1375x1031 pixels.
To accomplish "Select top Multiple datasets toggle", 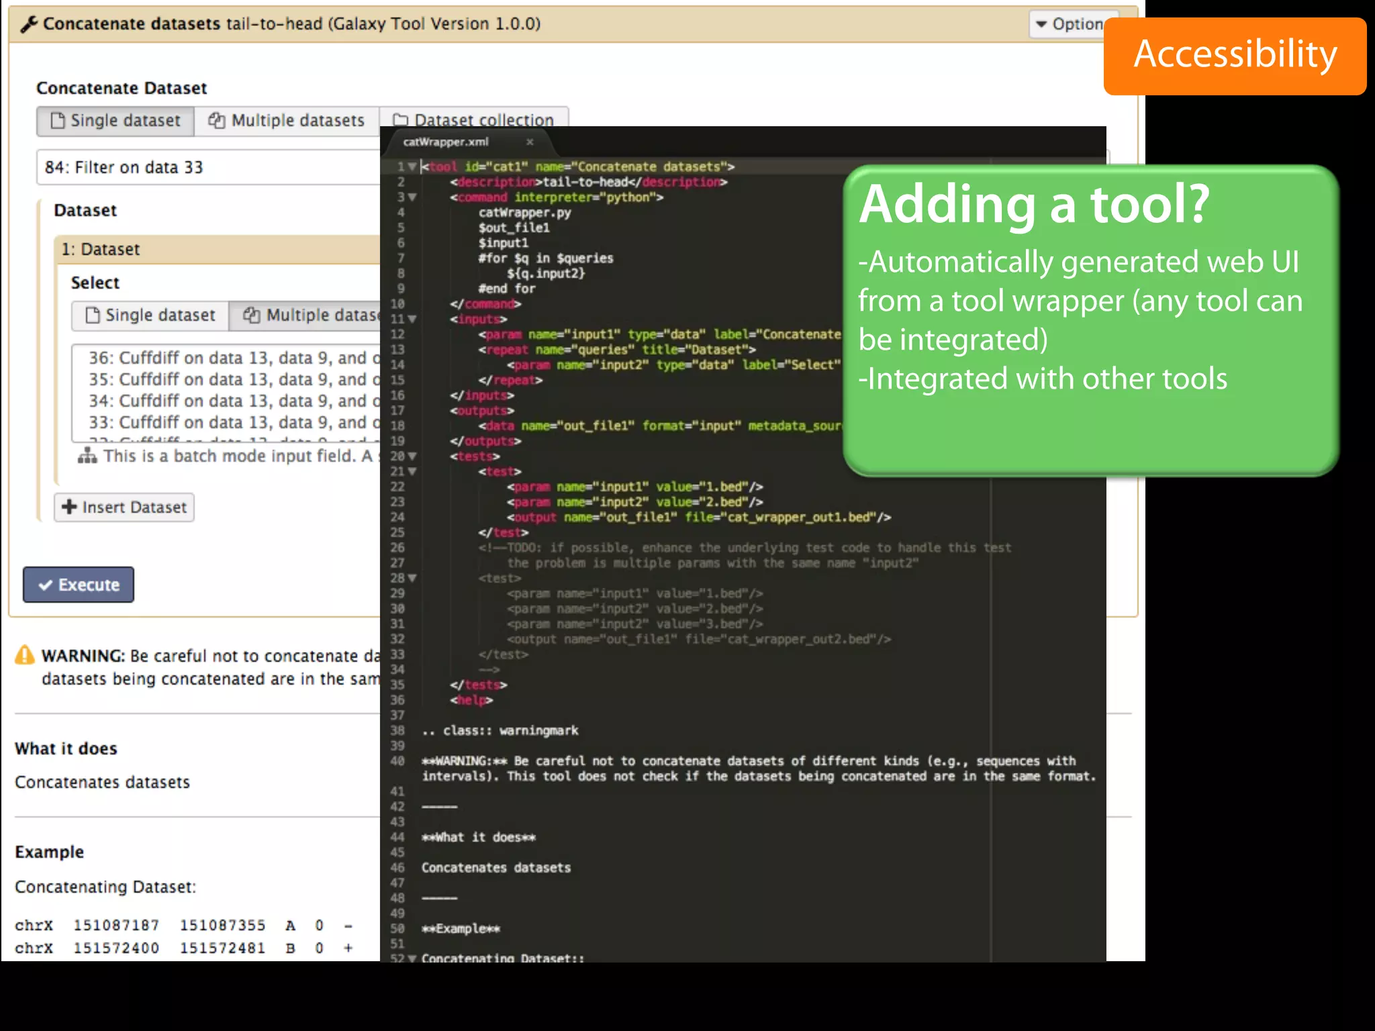I will pos(287,121).
